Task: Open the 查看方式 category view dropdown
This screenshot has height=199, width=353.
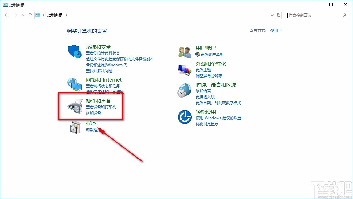Action: click(275, 30)
